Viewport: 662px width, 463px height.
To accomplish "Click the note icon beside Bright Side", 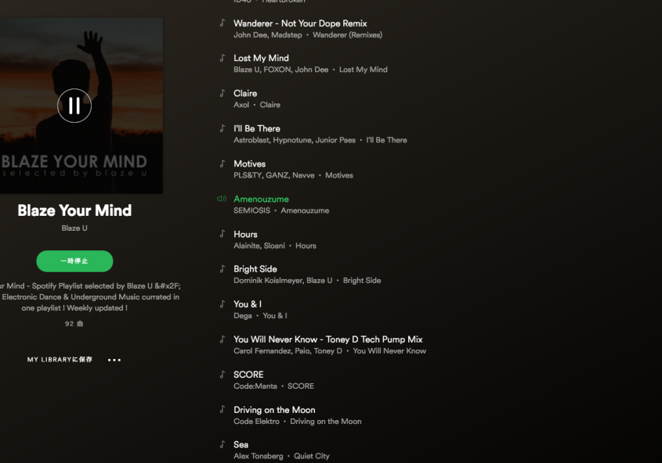I will (x=222, y=269).
